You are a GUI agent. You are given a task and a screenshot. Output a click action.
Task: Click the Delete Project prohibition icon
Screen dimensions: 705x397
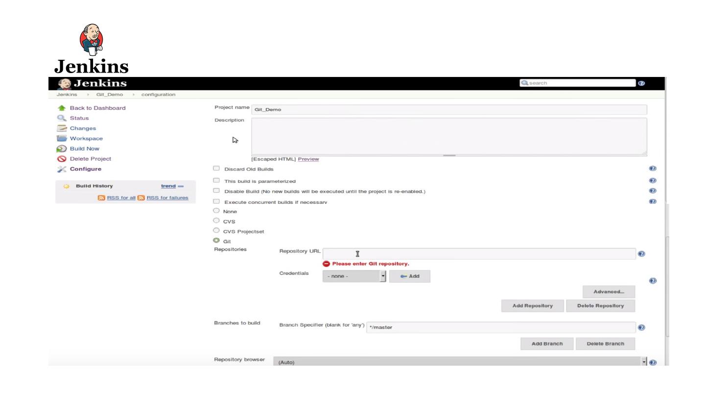[x=62, y=159]
